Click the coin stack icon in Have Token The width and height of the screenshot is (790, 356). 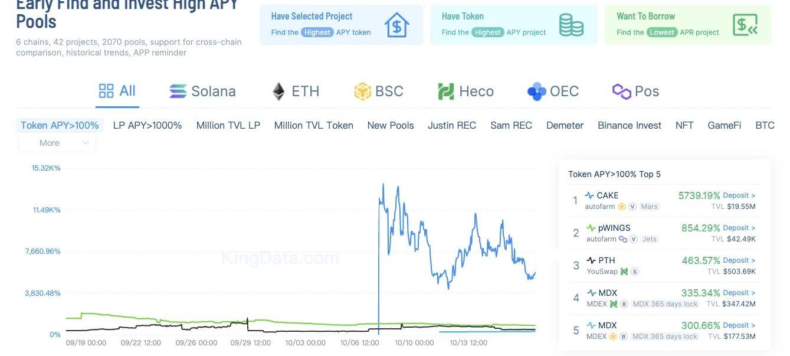point(571,25)
